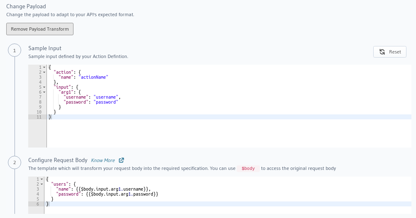Click the "actionName" value in Sample Input
Viewport: 416px width, 218px height.
click(93, 77)
